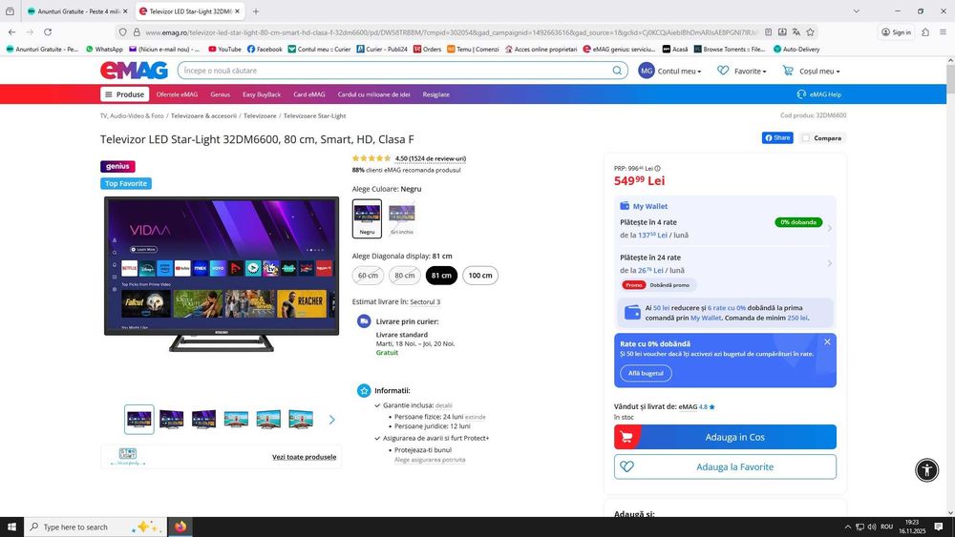Open the accessibility widget icon
The image size is (955, 537).
click(x=927, y=469)
